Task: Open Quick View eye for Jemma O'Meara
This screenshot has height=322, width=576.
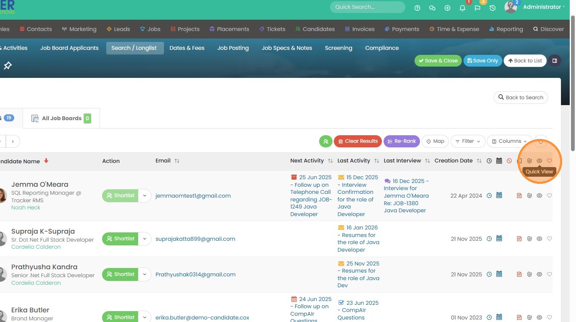Action: coord(539,196)
